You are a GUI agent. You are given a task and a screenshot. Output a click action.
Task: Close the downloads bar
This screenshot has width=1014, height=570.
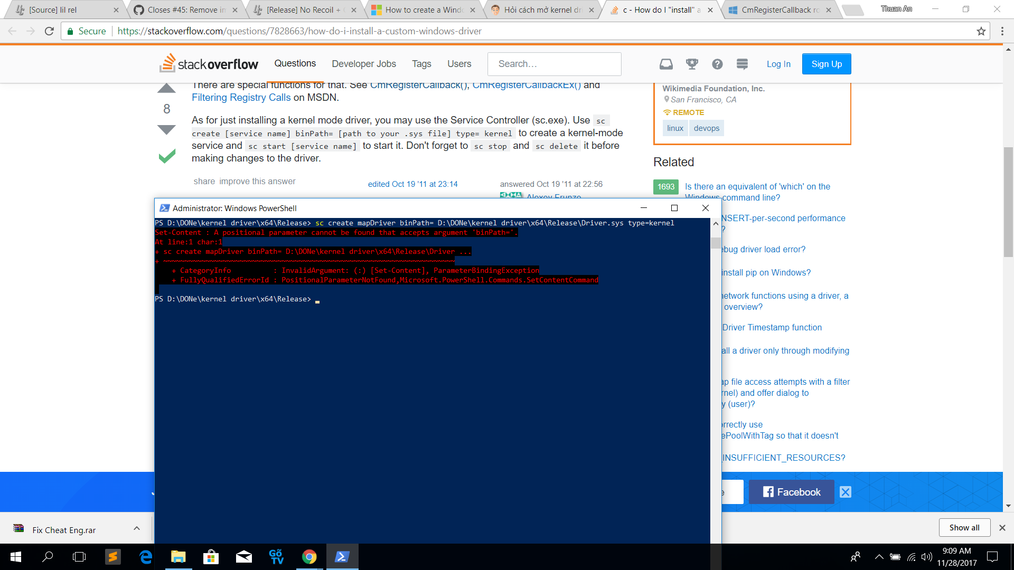pos(1002,528)
